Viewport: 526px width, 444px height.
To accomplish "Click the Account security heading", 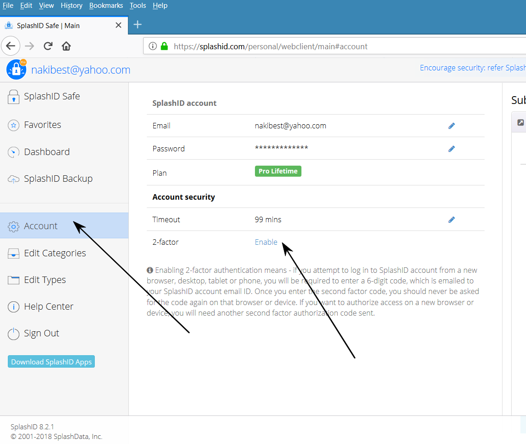I will (x=184, y=197).
